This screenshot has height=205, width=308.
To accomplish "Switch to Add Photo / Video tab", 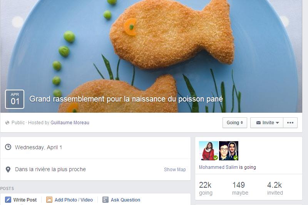I will [x=70, y=200].
